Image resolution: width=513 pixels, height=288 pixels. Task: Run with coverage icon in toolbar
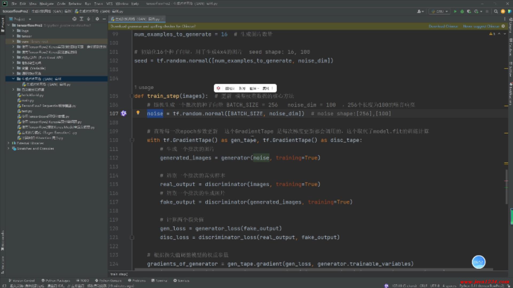pos(469,11)
